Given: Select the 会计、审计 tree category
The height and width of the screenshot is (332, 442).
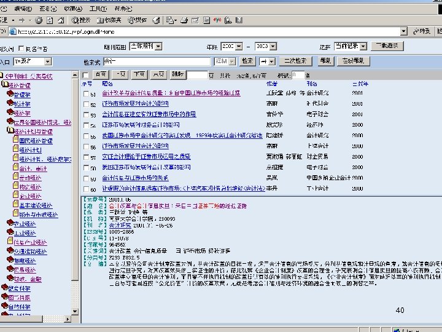Looking at the screenshot, I should (33, 168).
